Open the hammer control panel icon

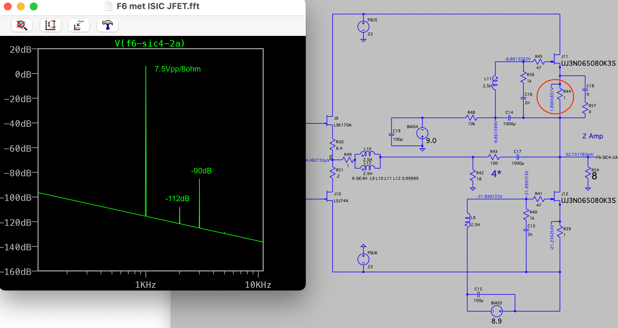pos(108,25)
